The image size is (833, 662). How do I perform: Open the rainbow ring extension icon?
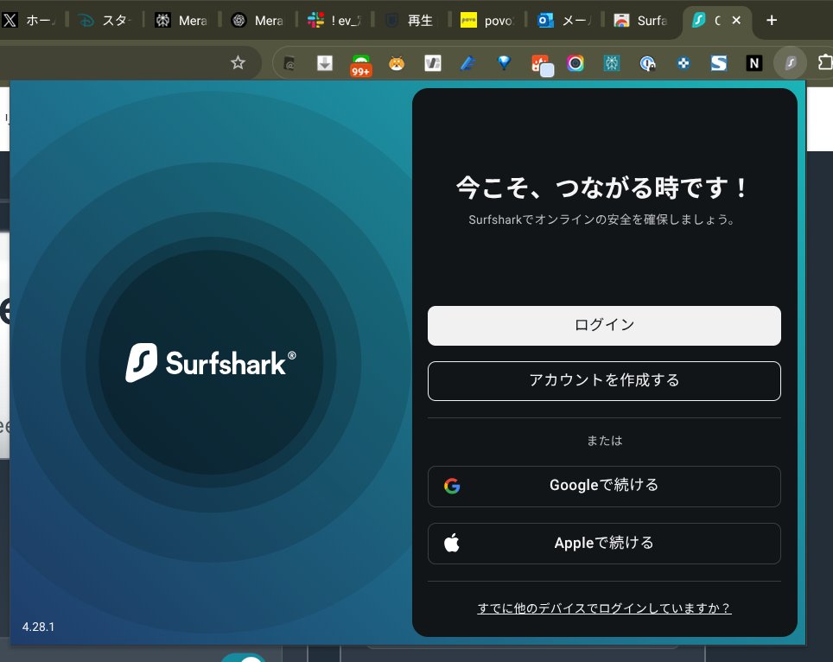click(x=575, y=63)
